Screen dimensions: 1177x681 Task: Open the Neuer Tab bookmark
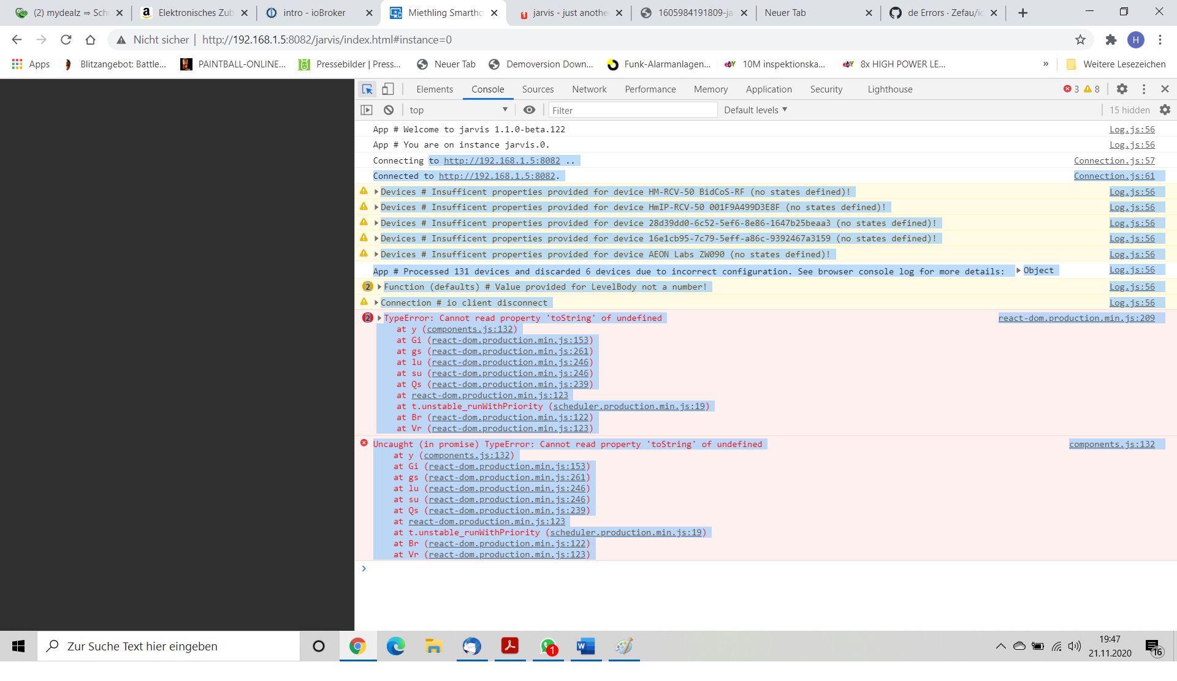click(x=446, y=64)
